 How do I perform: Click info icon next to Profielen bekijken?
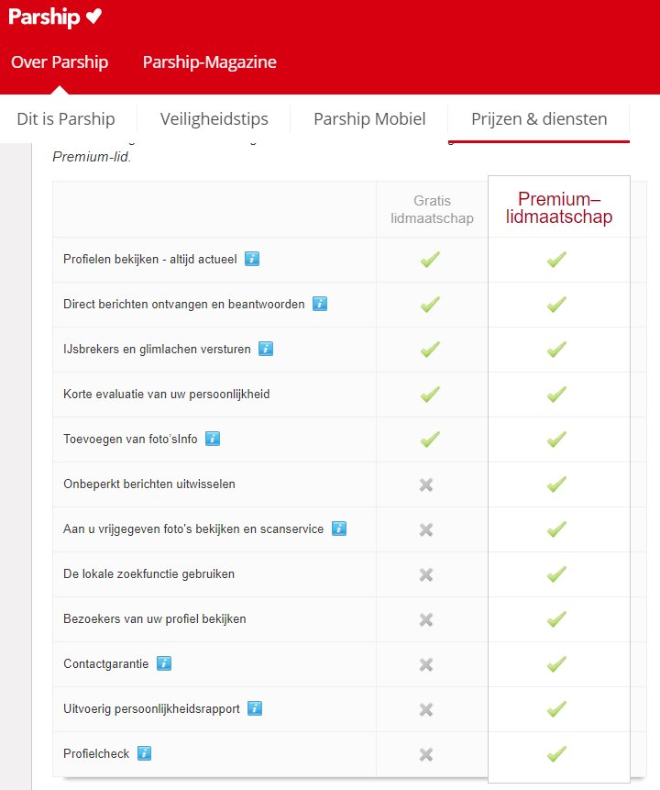point(252,259)
